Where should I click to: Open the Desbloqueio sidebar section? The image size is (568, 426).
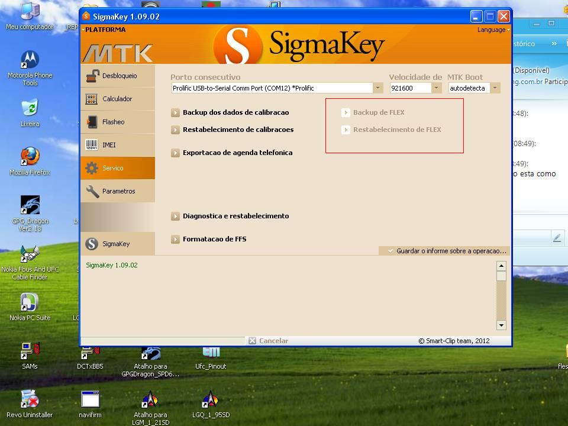pyautogui.click(x=118, y=76)
